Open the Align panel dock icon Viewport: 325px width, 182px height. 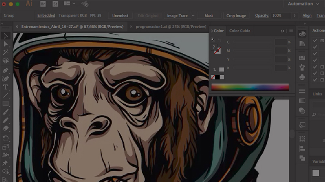[x=302, y=148]
